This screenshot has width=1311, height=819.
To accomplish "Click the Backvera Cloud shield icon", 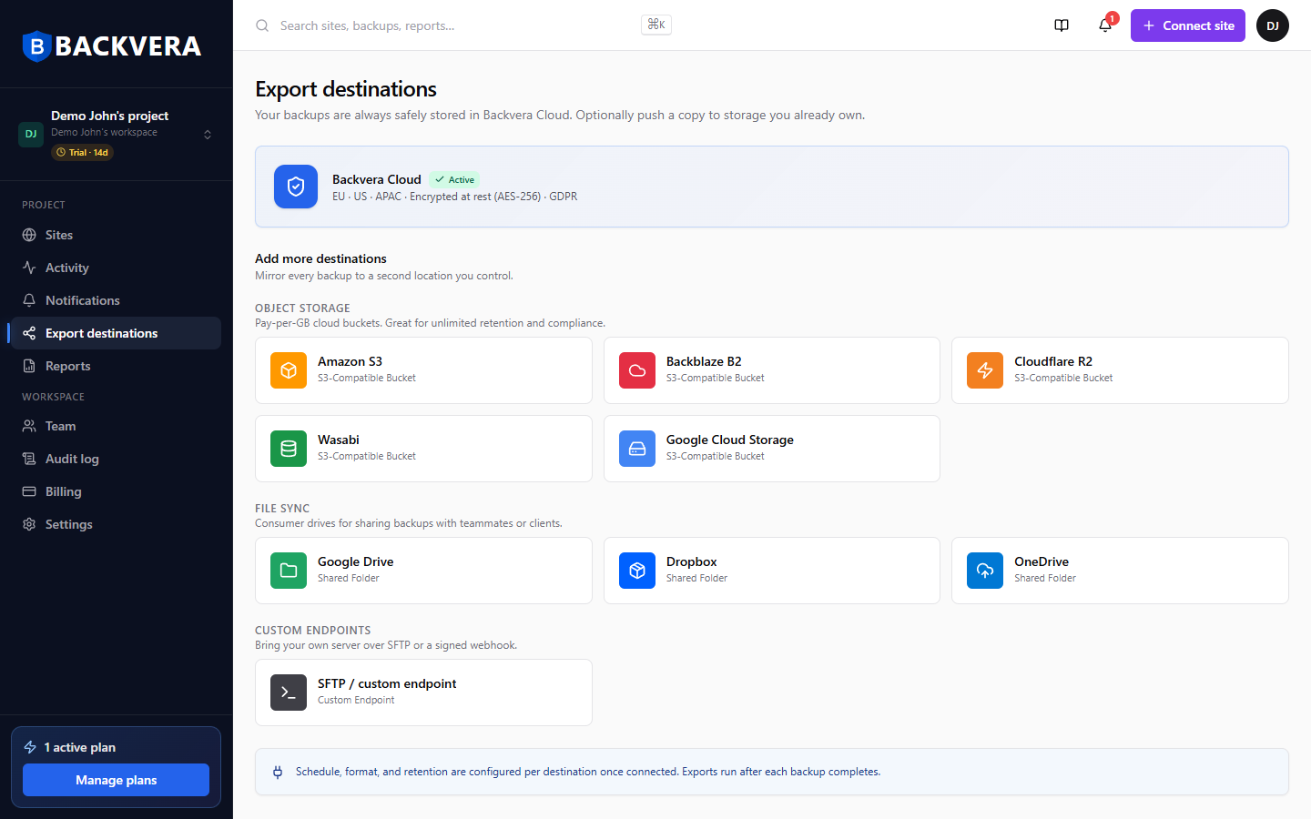I will pos(296,187).
